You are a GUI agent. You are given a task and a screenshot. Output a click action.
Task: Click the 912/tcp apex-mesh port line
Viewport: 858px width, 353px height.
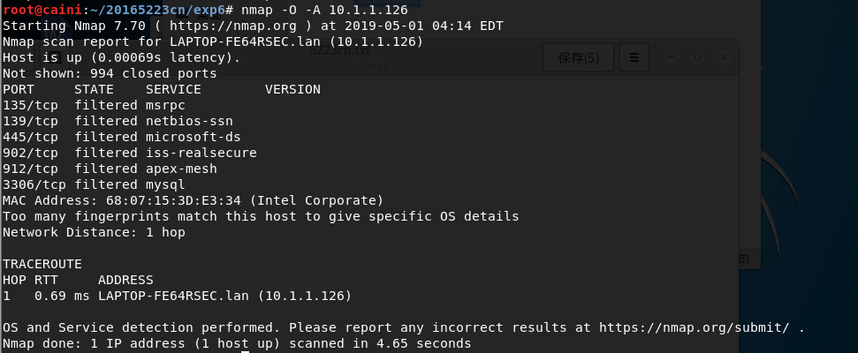pyautogui.click(x=110, y=169)
